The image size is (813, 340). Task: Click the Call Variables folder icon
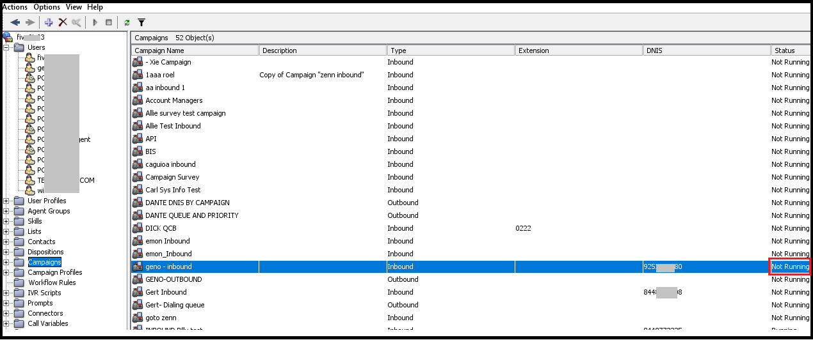tap(19, 323)
